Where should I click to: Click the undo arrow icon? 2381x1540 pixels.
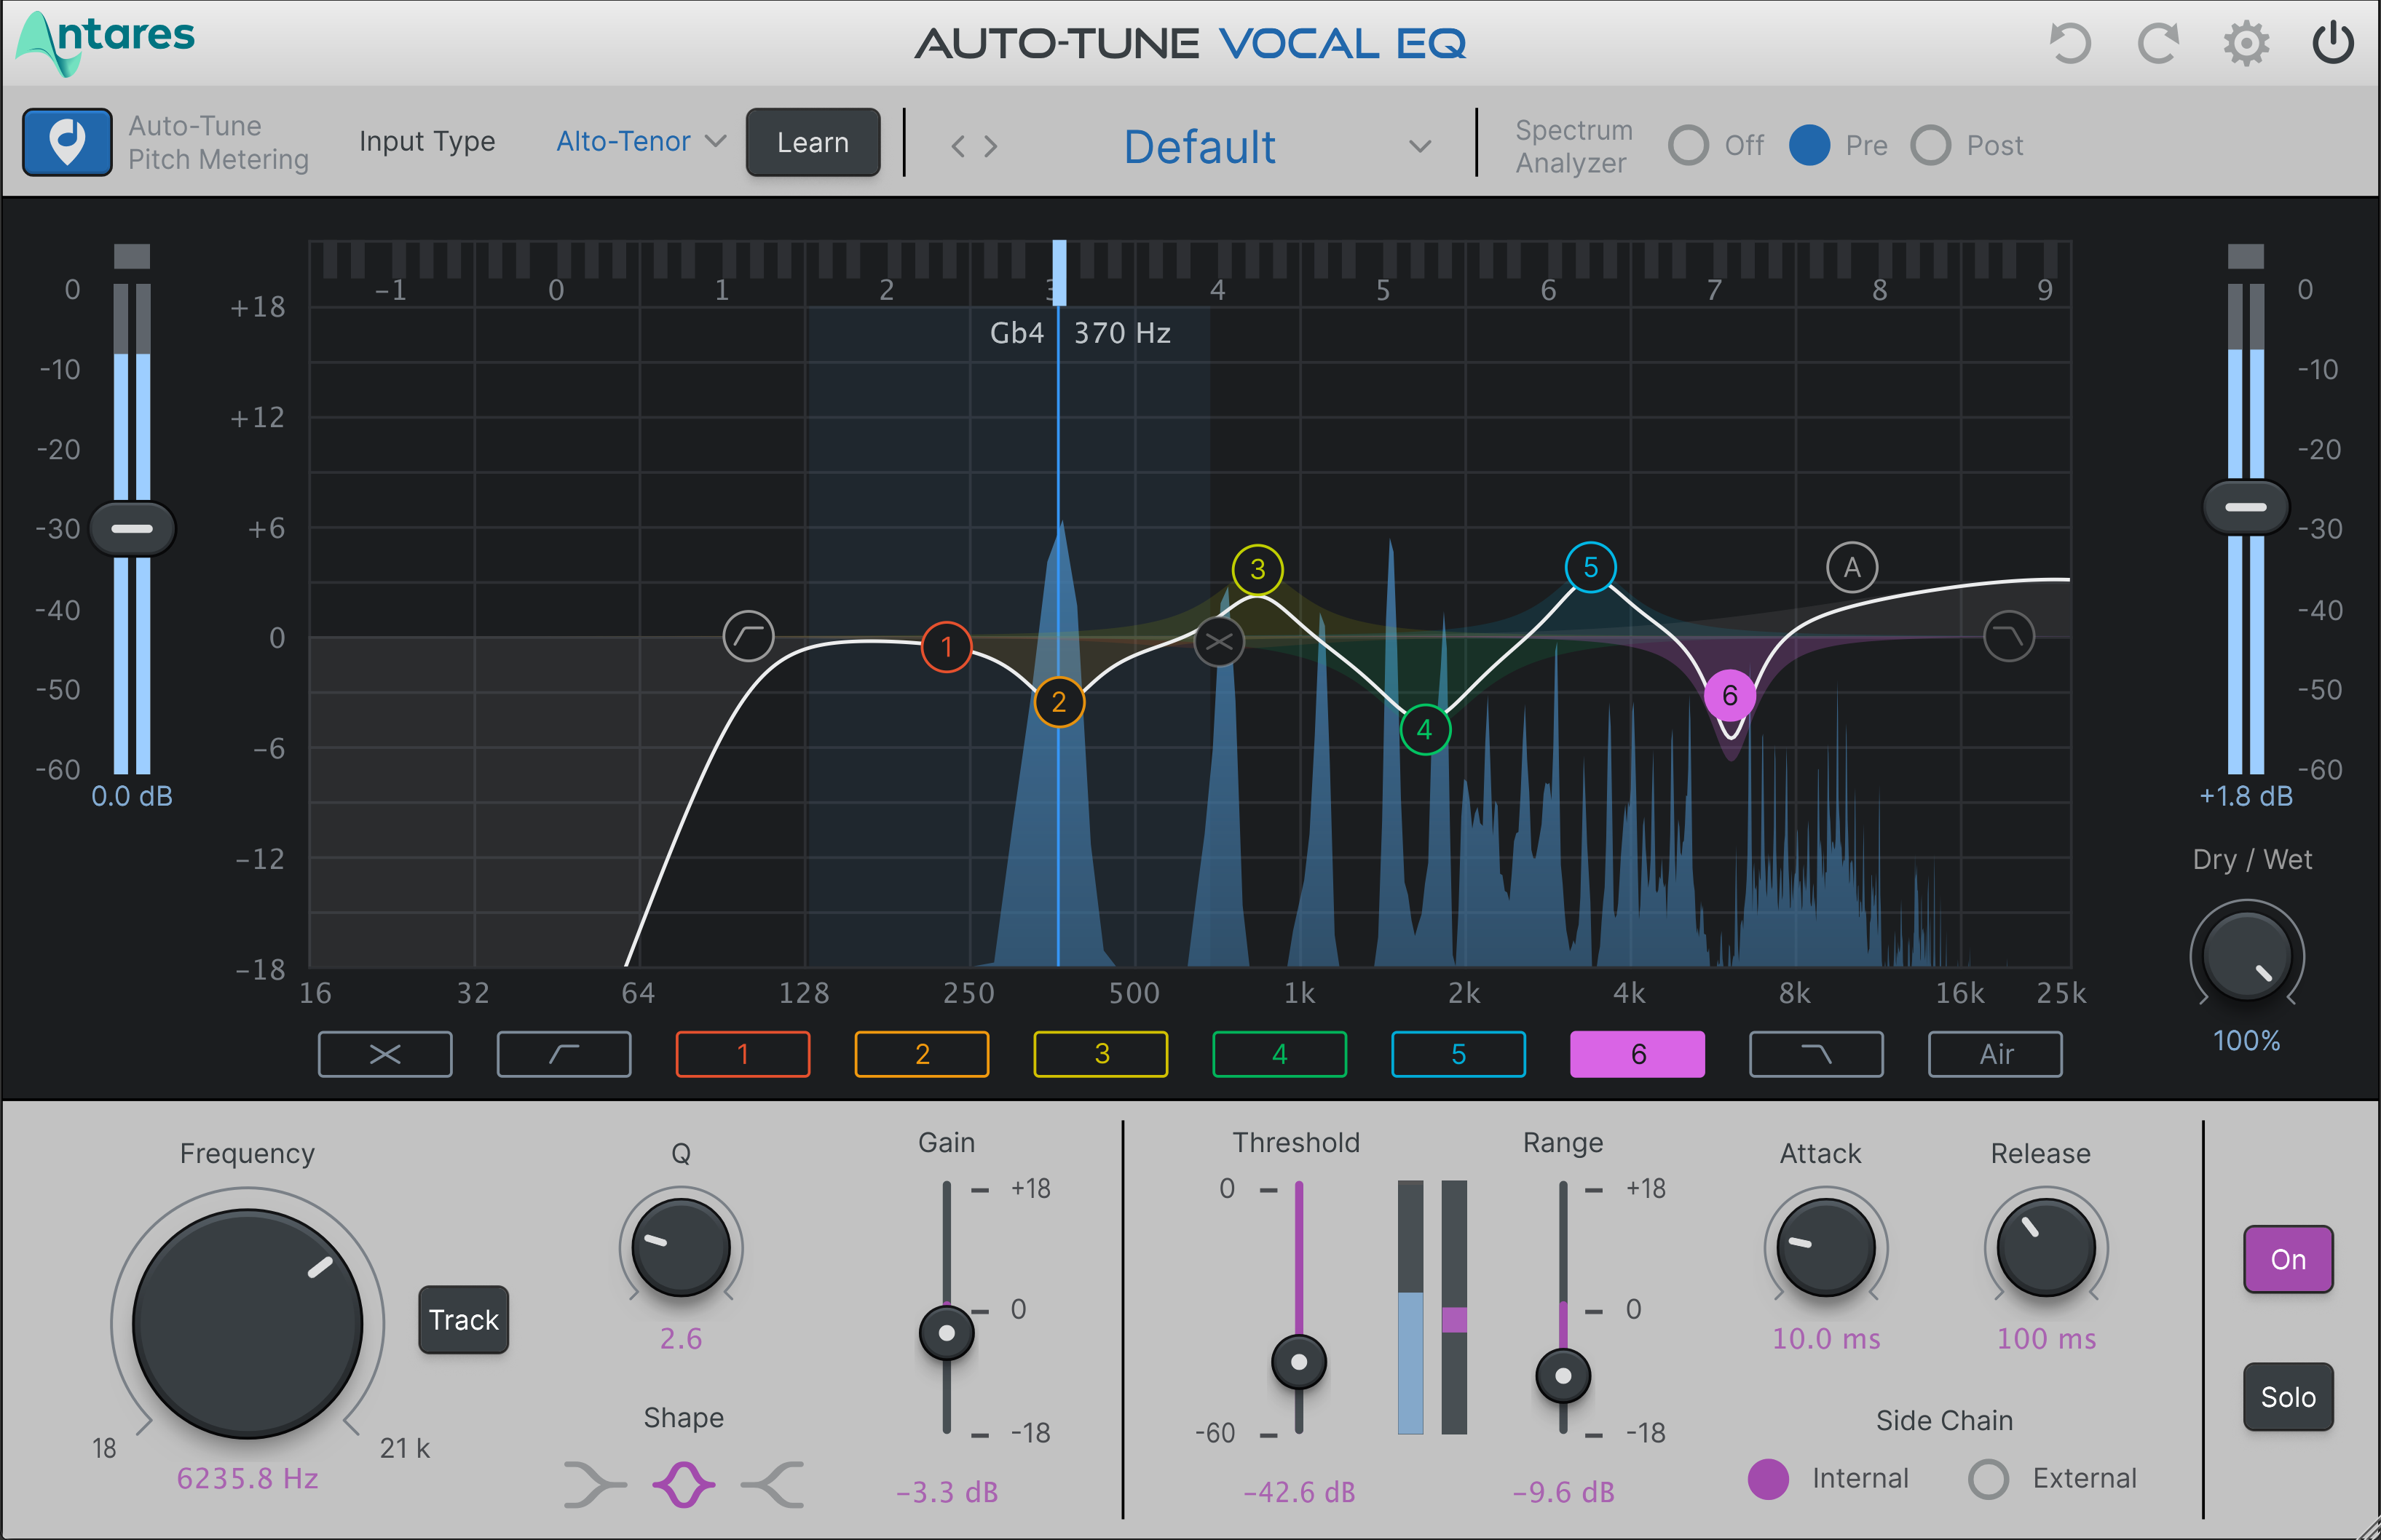coord(2071,43)
